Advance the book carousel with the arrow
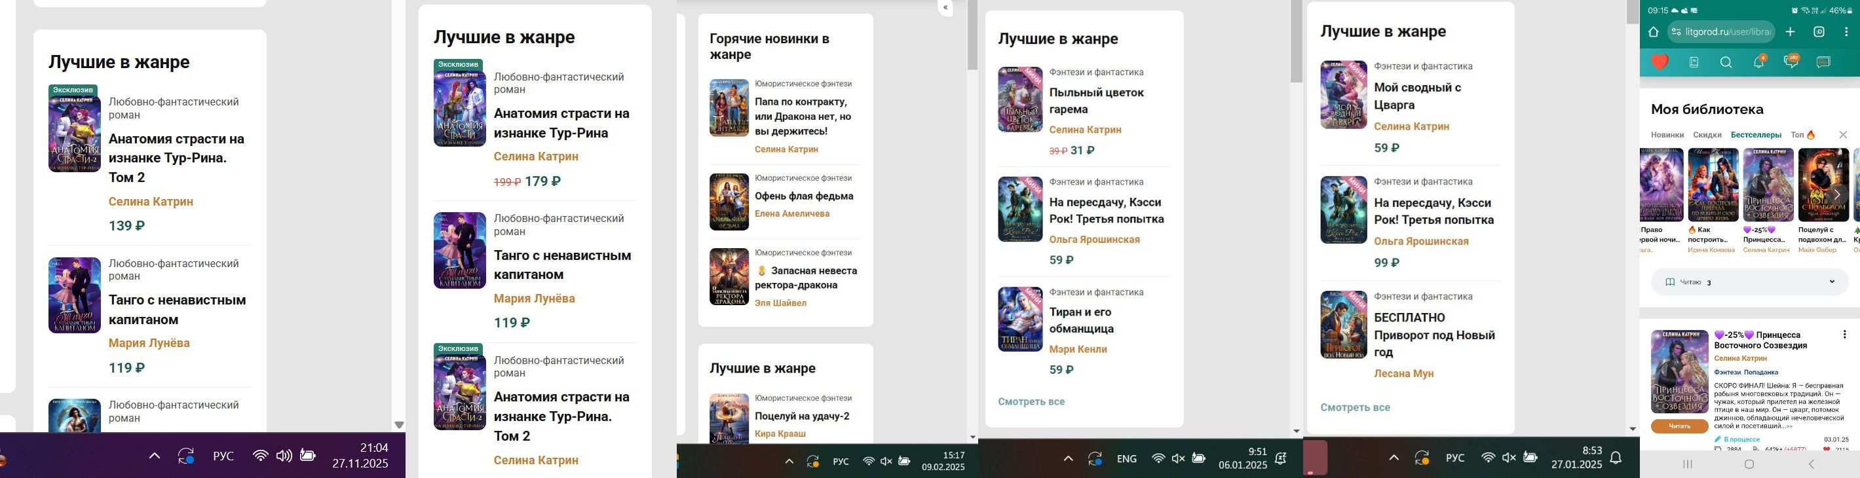 (x=1837, y=194)
